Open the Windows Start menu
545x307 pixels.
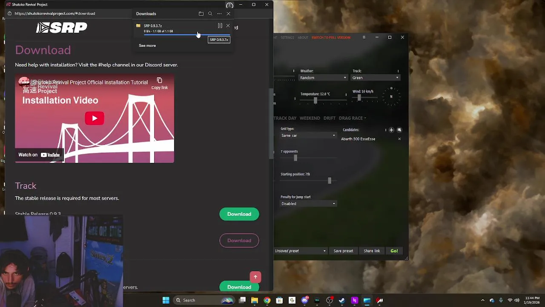[x=166, y=300]
